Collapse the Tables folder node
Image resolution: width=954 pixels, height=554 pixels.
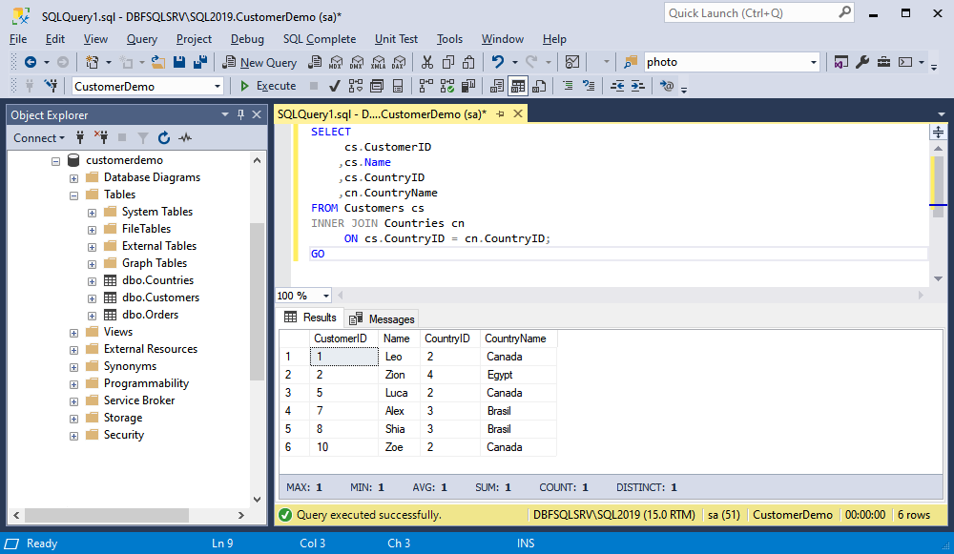[x=74, y=195]
